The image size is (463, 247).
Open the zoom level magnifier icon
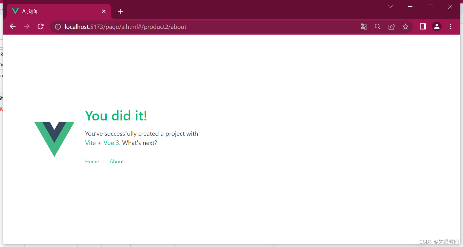pos(377,27)
